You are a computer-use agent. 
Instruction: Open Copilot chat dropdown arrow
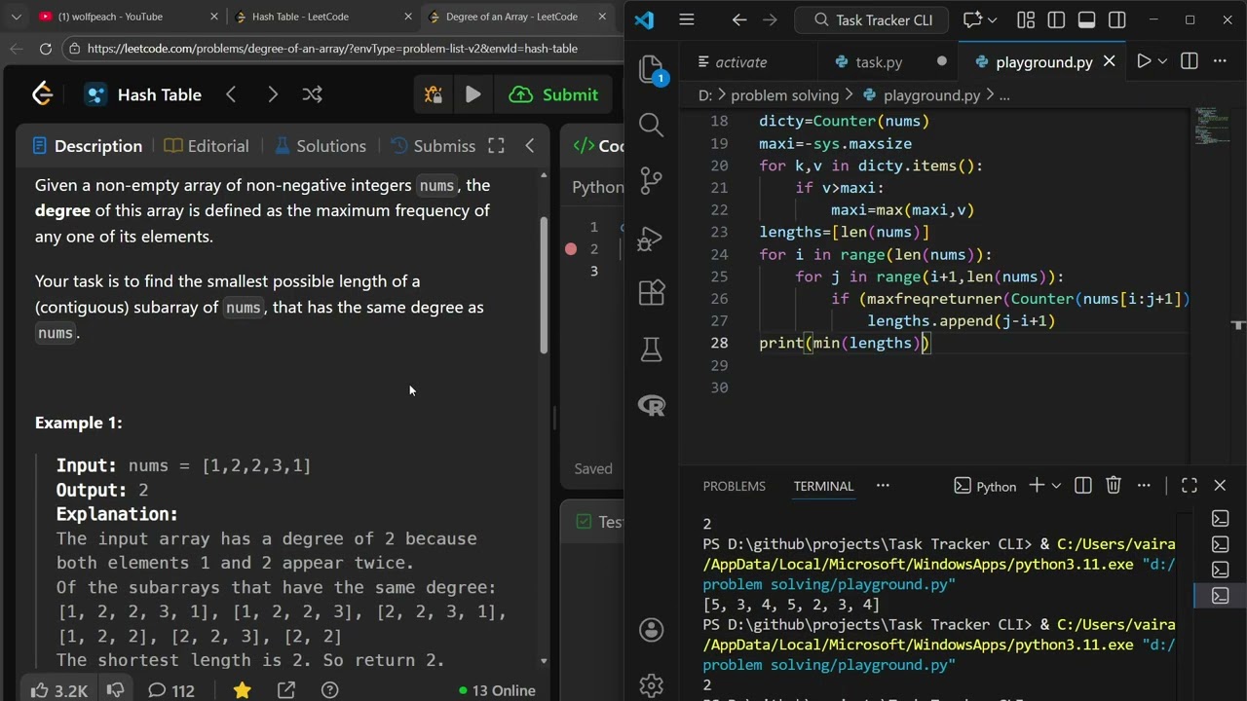tap(993, 19)
